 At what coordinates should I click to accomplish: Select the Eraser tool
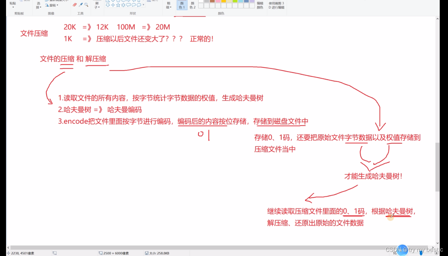[75, 5]
